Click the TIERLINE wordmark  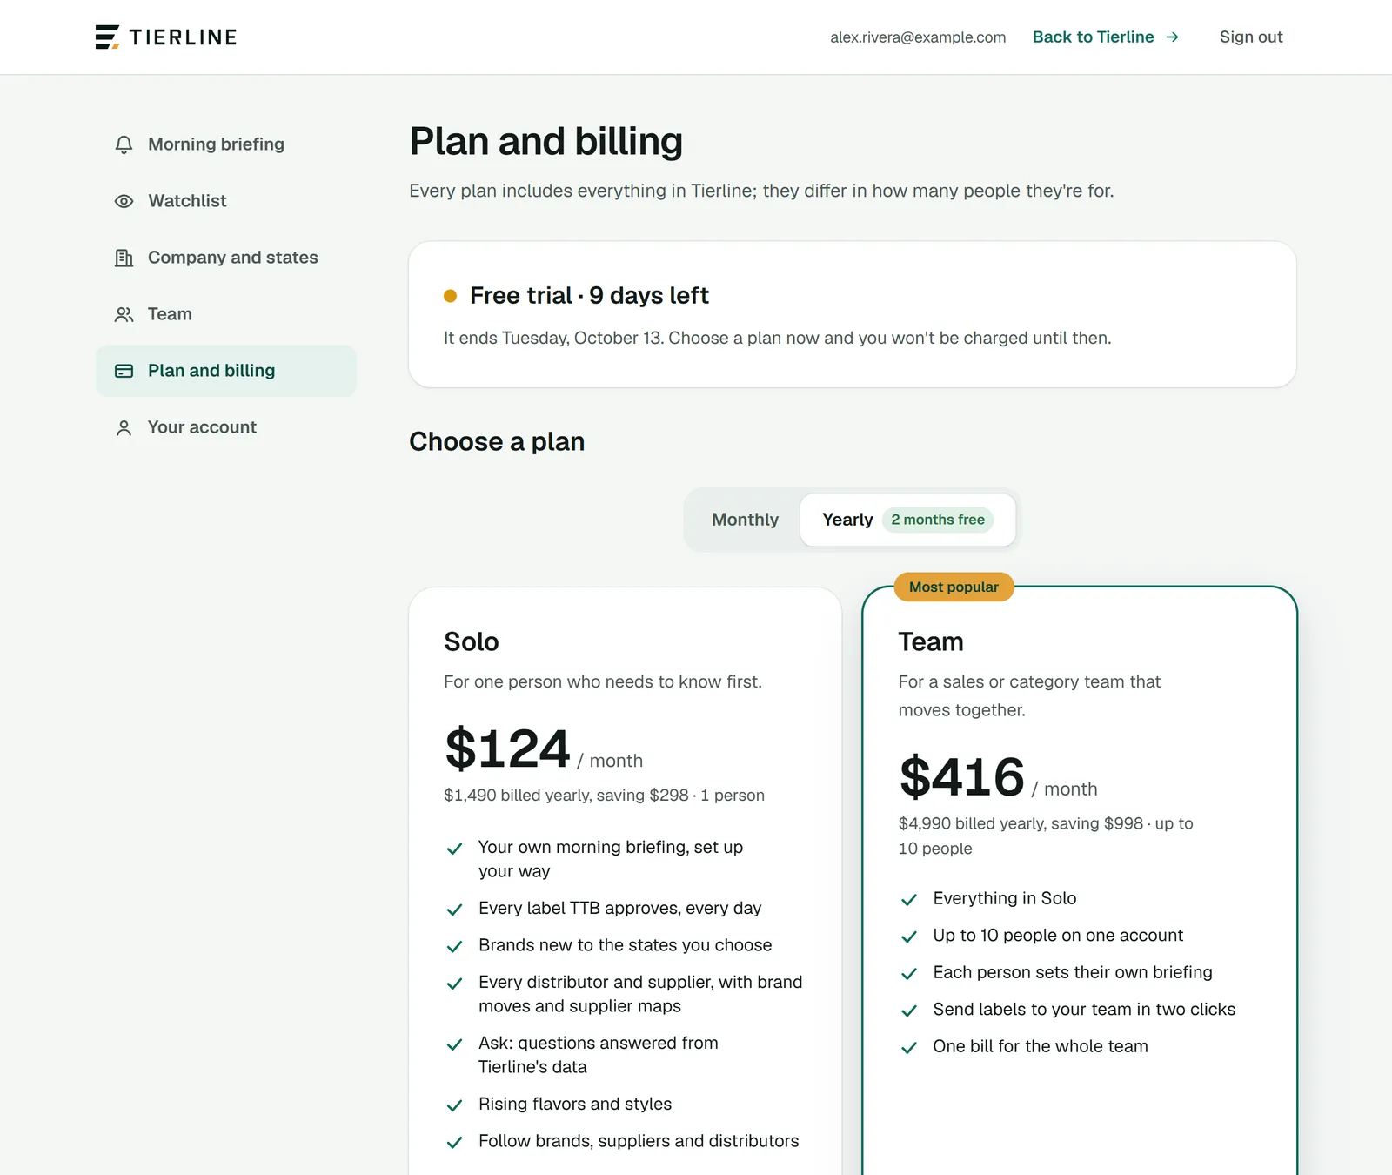coord(183,37)
